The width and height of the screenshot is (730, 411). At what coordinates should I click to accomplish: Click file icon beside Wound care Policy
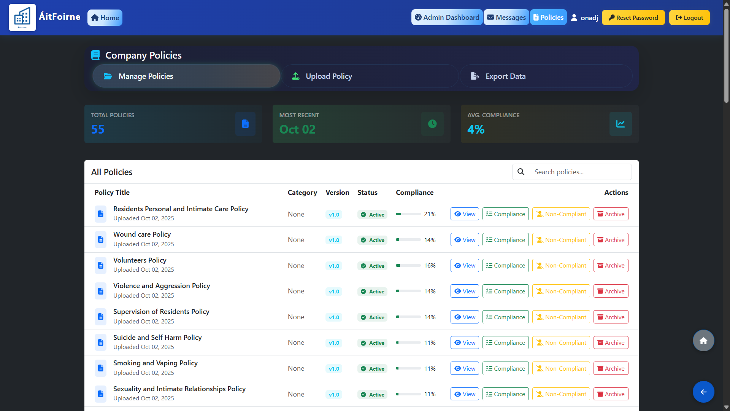101,240
